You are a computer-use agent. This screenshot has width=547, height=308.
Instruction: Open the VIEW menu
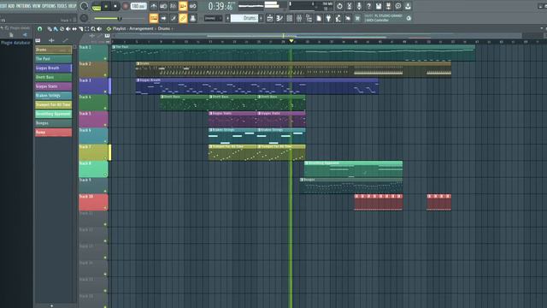pos(36,6)
